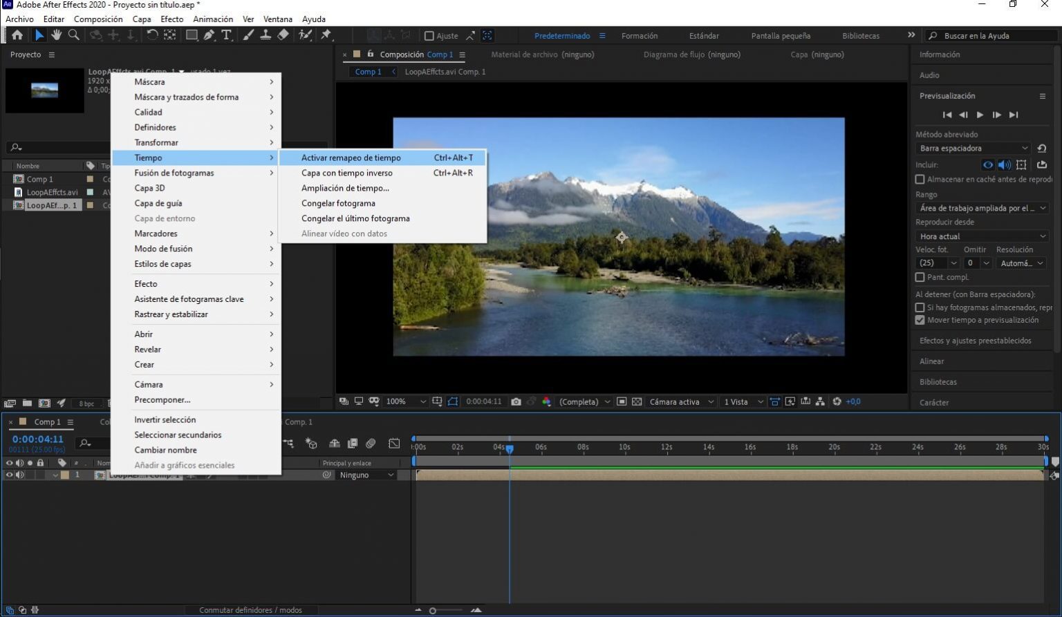Enable 'Pant. compl.' checkbox in Previsualización

[x=920, y=277]
